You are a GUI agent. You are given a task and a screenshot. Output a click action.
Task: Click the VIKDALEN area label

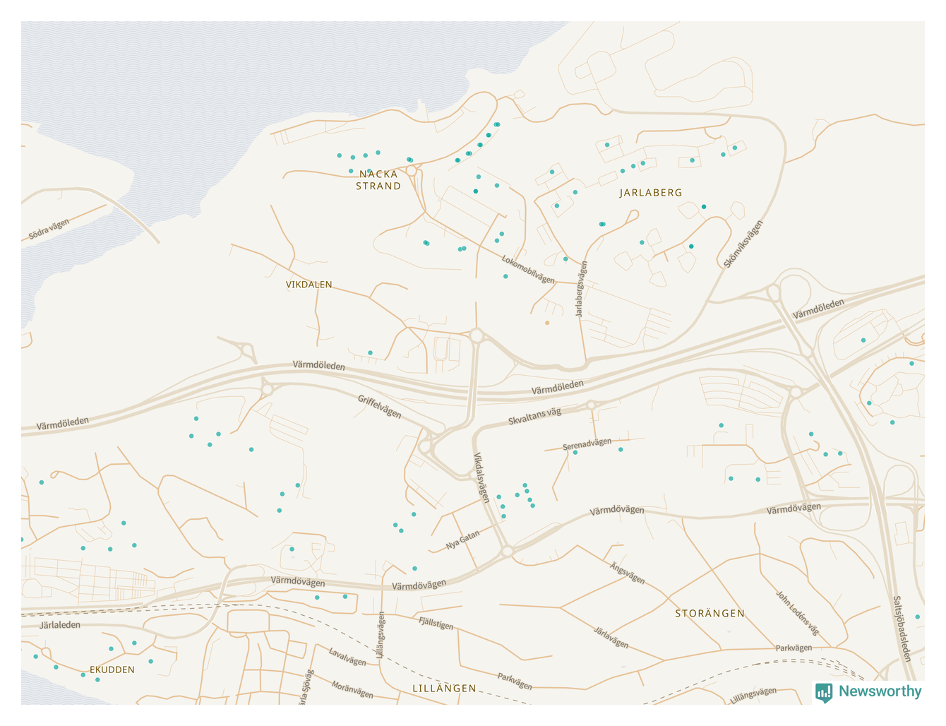309,285
